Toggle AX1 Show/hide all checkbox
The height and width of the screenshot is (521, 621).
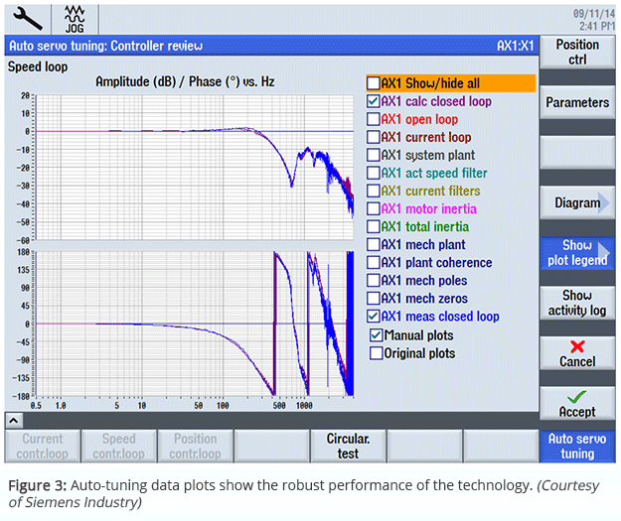[x=373, y=83]
